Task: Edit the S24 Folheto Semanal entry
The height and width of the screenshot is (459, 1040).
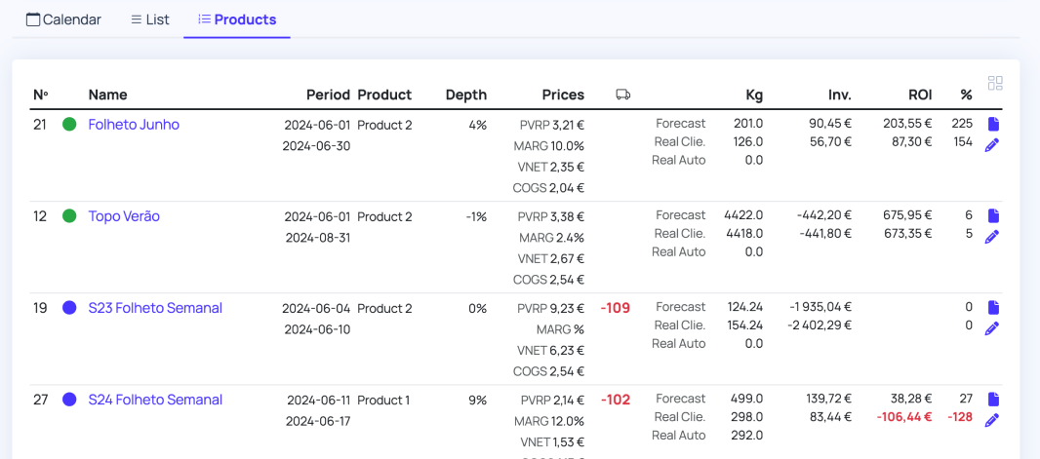Action: point(992,420)
